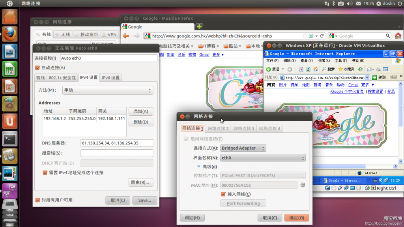Click VirtualBox shared folders status icon
The image size is (404, 227).
[352, 188]
